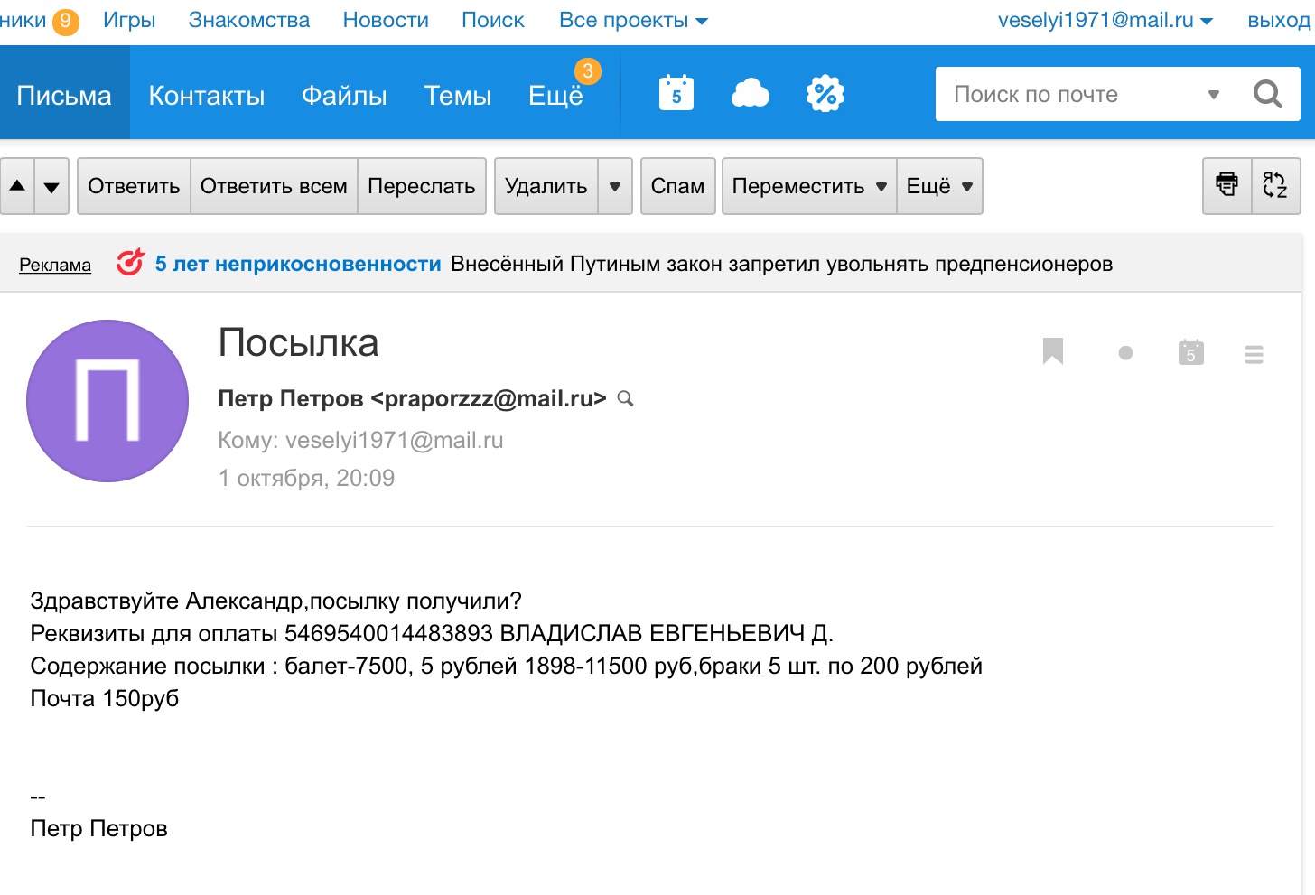1315x895 pixels.
Task: Open the Cloud storage icon
Action: coord(750,94)
